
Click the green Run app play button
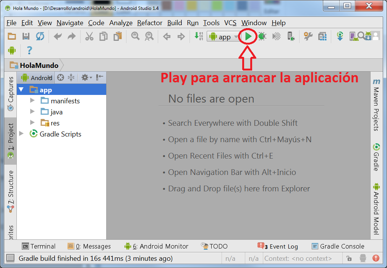(x=248, y=37)
